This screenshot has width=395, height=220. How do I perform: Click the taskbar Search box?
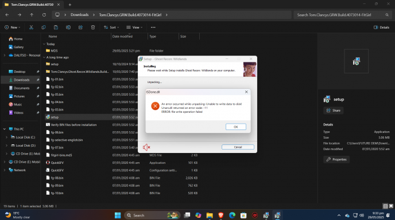[x=152, y=215]
